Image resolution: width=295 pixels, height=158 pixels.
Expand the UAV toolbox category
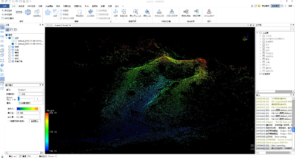click(x=260, y=39)
